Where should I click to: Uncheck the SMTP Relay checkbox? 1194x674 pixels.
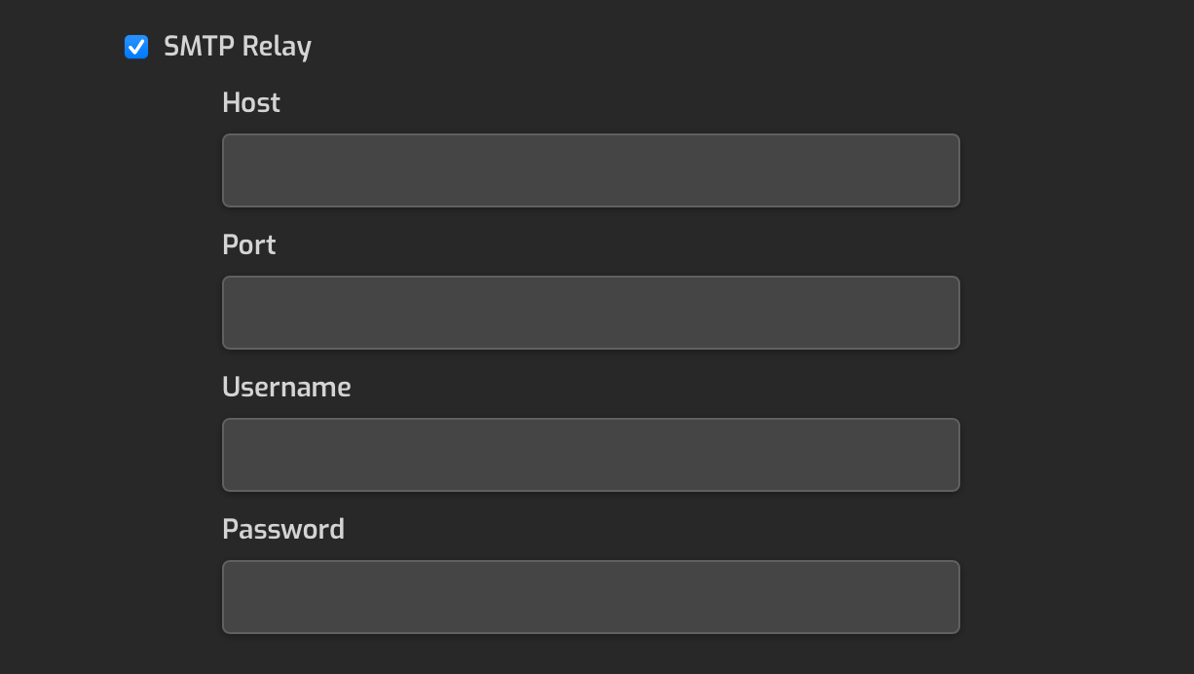coord(136,47)
